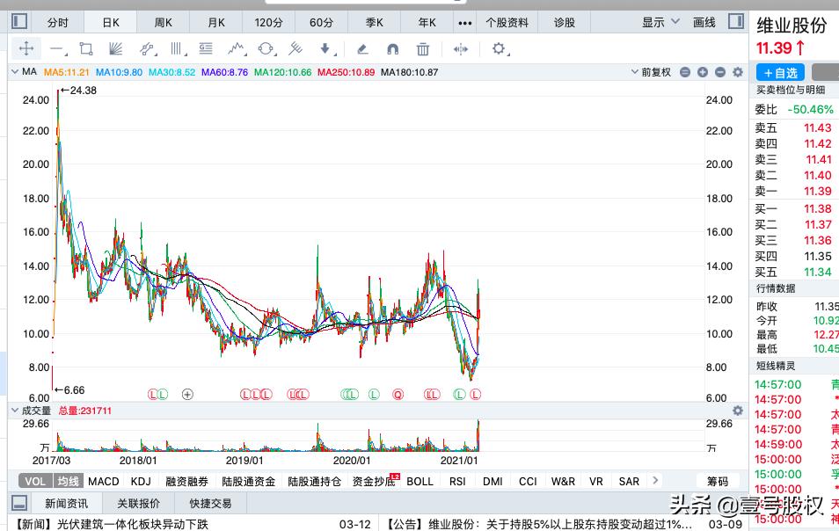This screenshot has height=531, width=839.
Task: Click the +自选 button
Action: [781, 73]
